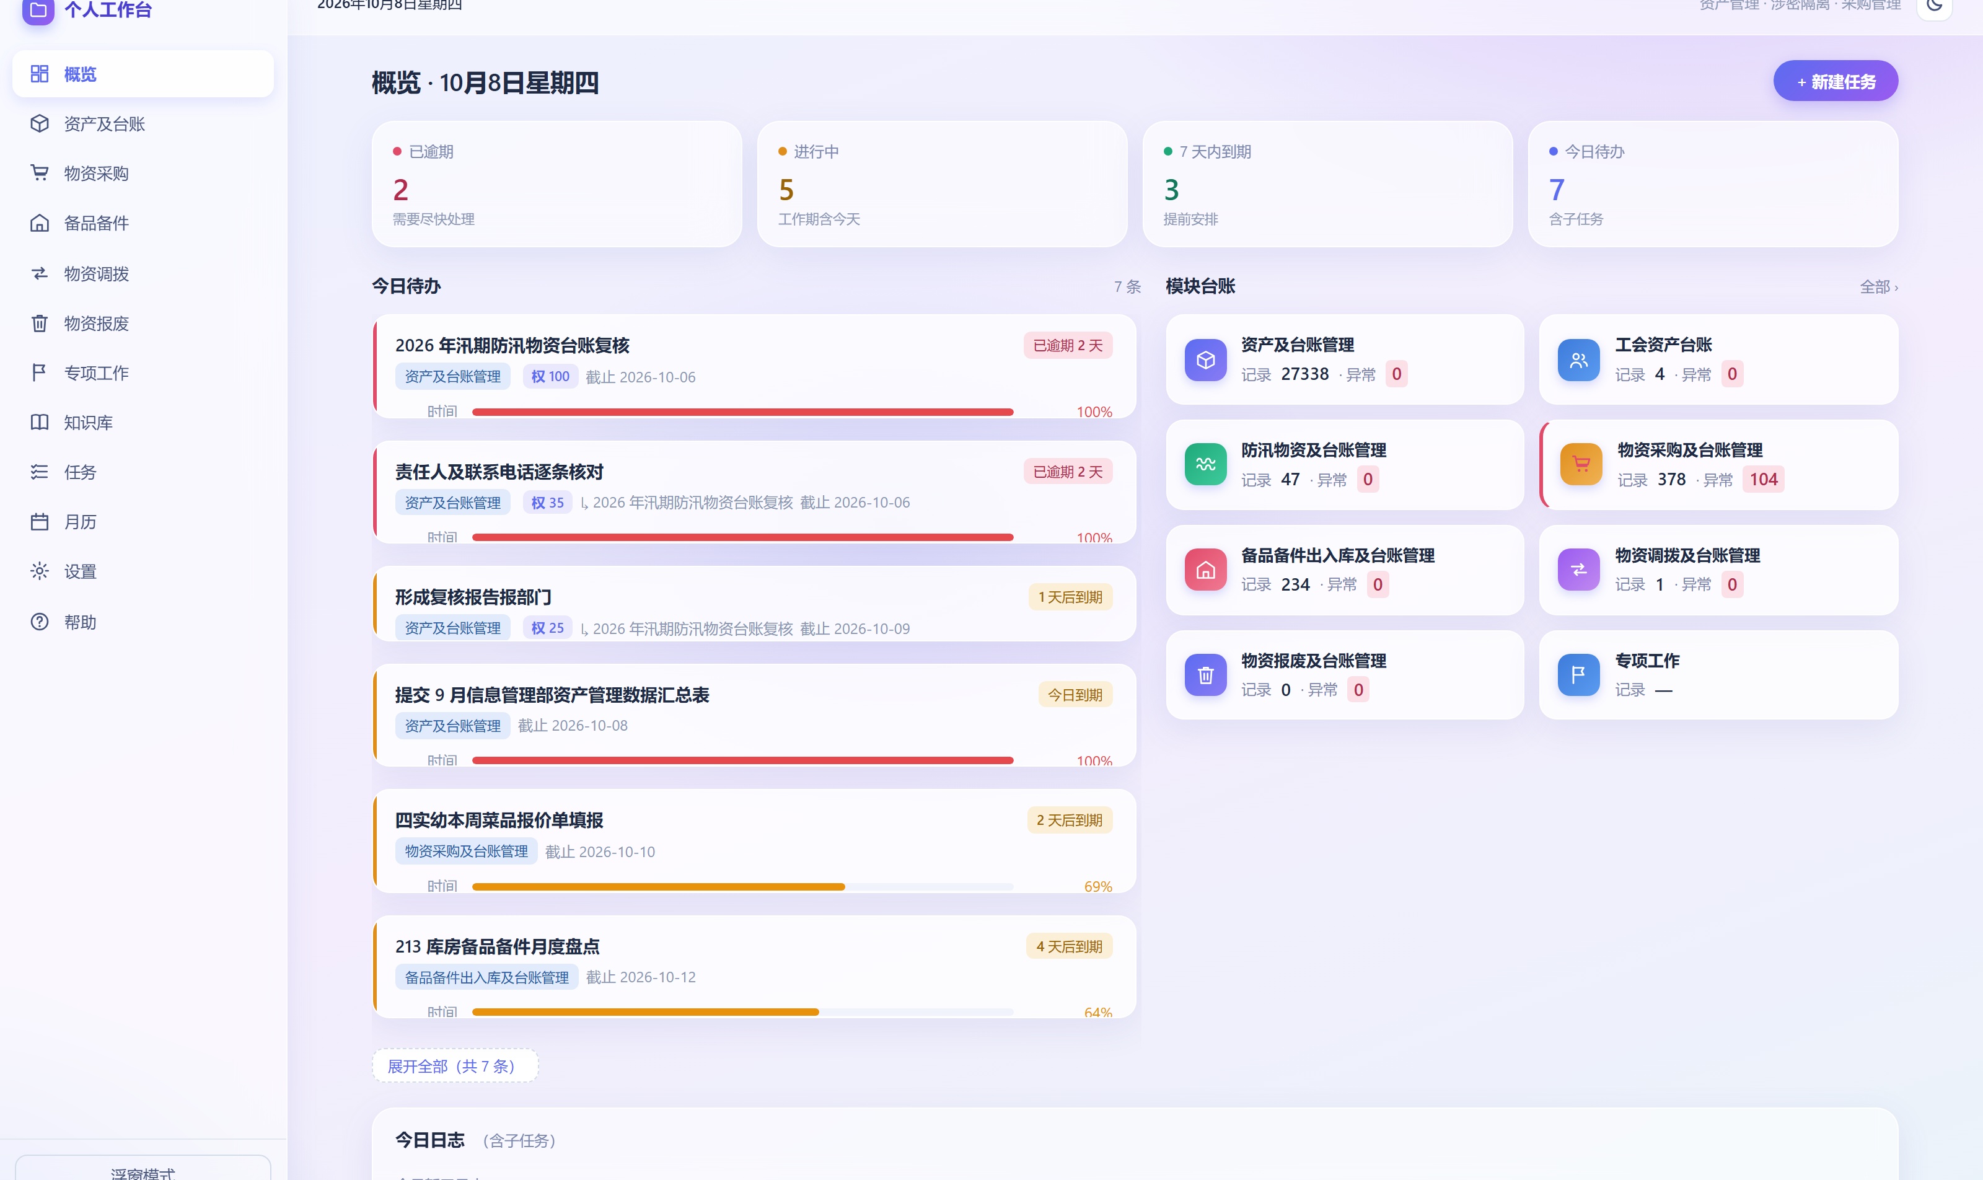Click the 月历 calendar icon
The image size is (1983, 1180).
40,522
